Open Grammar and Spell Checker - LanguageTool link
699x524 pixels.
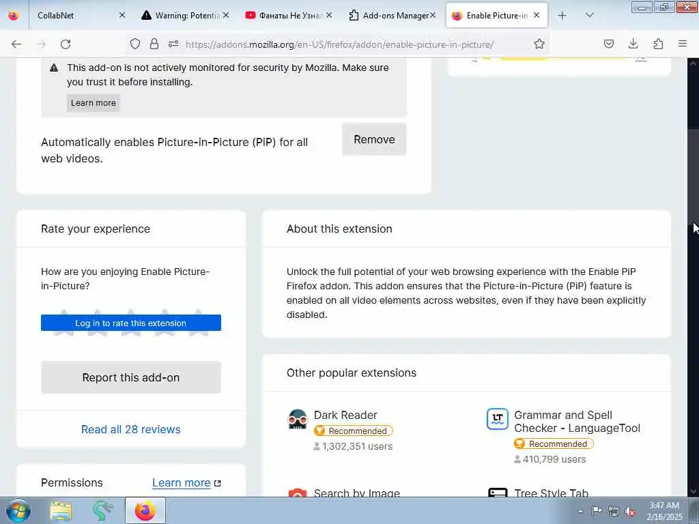coord(577,422)
